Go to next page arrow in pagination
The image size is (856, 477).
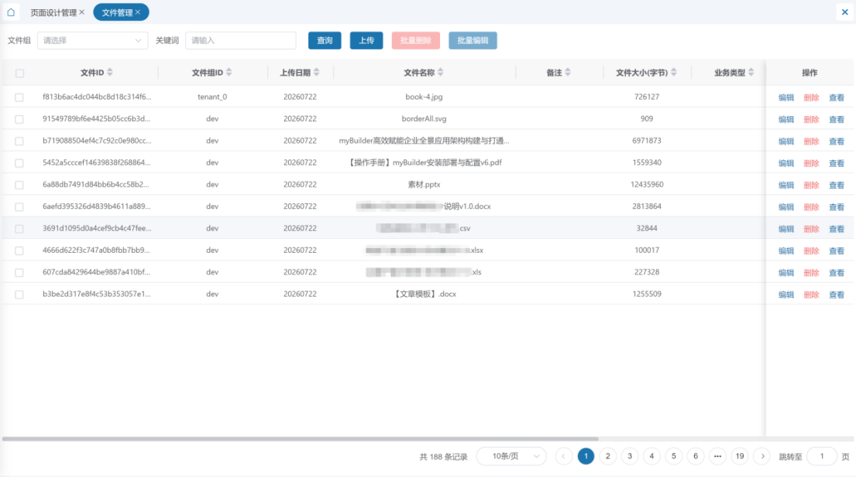pyautogui.click(x=762, y=456)
